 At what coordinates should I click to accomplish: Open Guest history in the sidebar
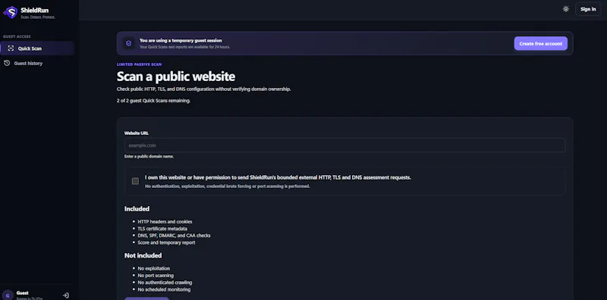[37, 63]
